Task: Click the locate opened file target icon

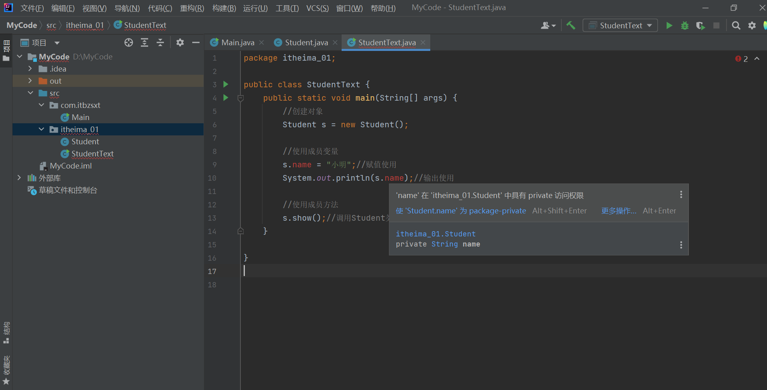Action: [129, 42]
